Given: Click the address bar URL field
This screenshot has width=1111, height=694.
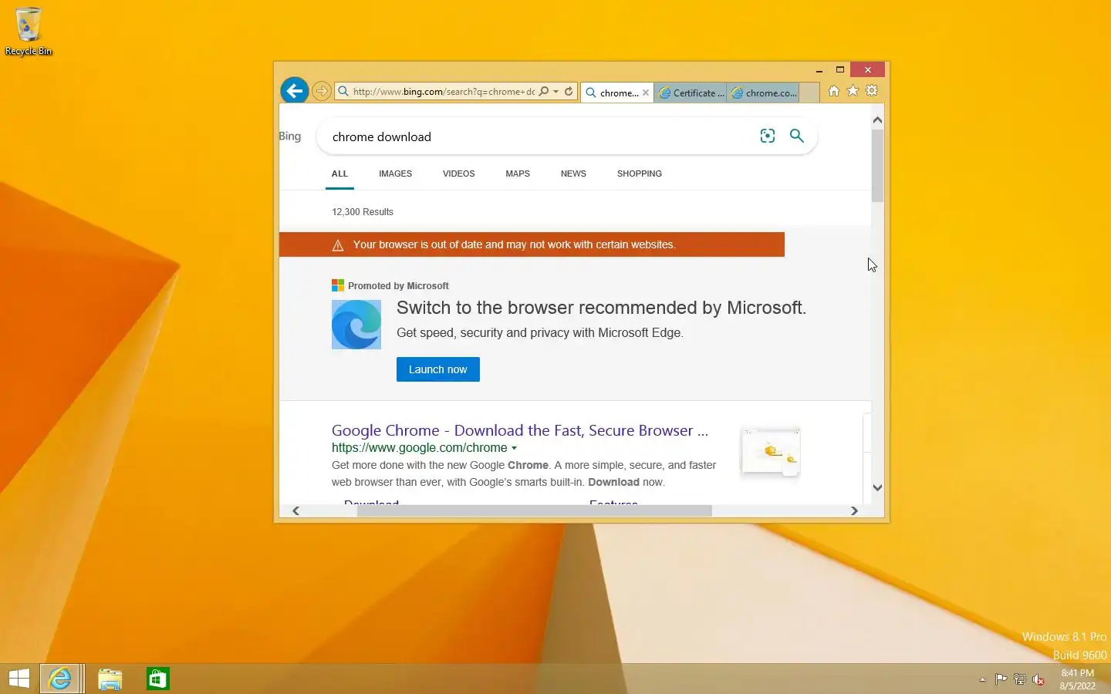Looking at the screenshot, I should (x=444, y=91).
